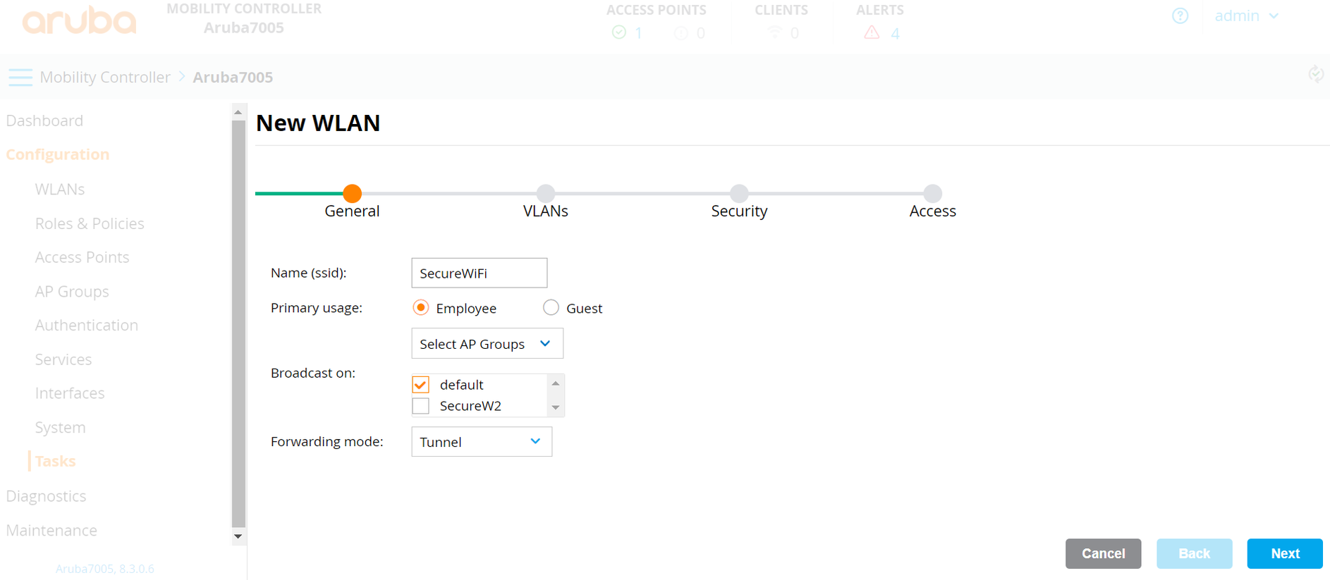Cancel the New WLAN wizard
This screenshot has width=1330, height=580.
[1102, 553]
